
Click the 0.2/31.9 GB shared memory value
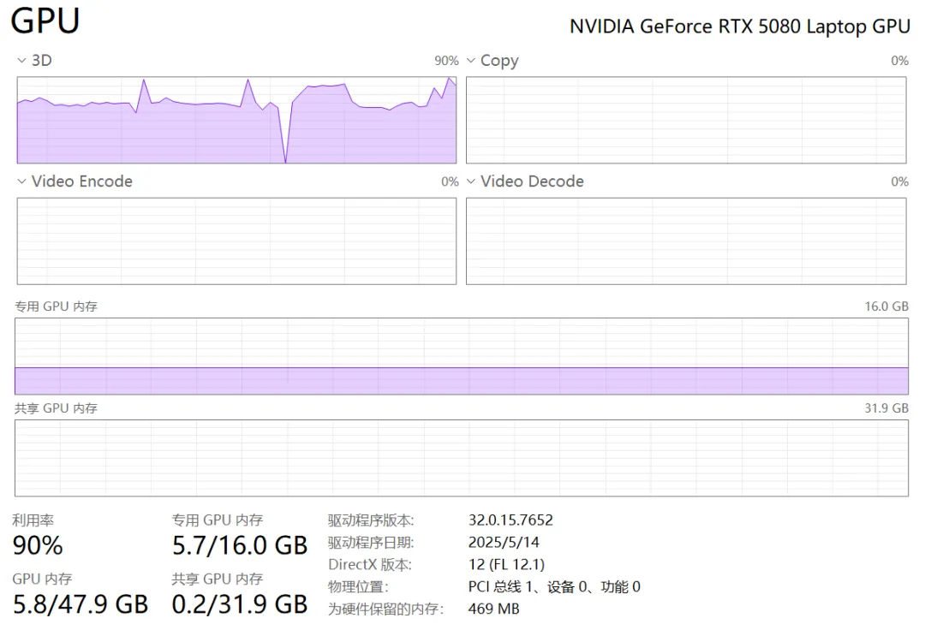[240, 604]
